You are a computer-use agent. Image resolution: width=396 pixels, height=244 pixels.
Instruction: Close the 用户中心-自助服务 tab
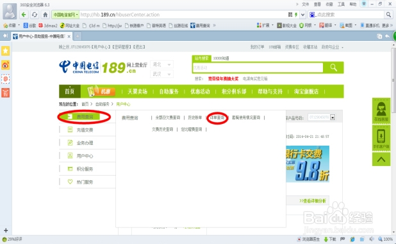click(69, 36)
